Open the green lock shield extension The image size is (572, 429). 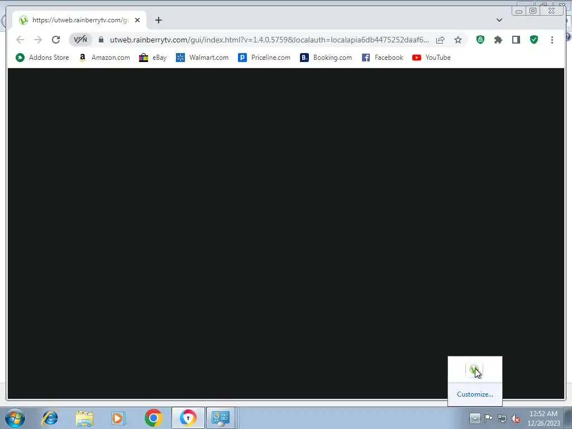[x=480, y=40]
